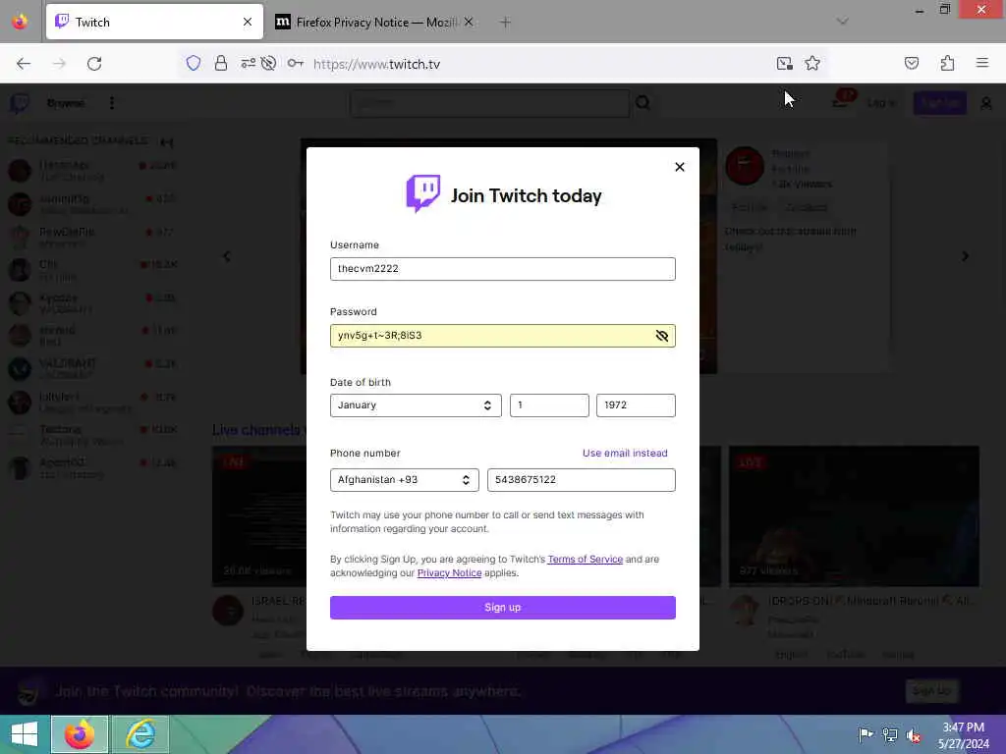Click the muted volume tray icon

click(913, 735)
